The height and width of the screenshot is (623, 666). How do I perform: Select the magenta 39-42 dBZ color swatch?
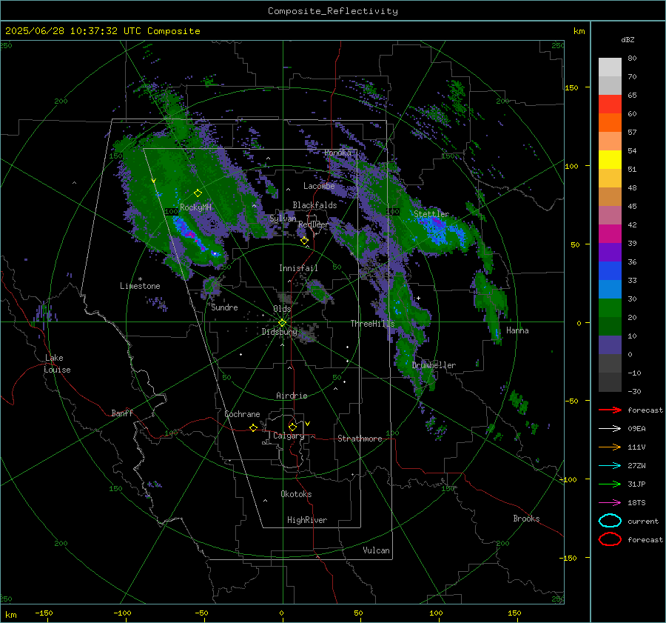610,234
